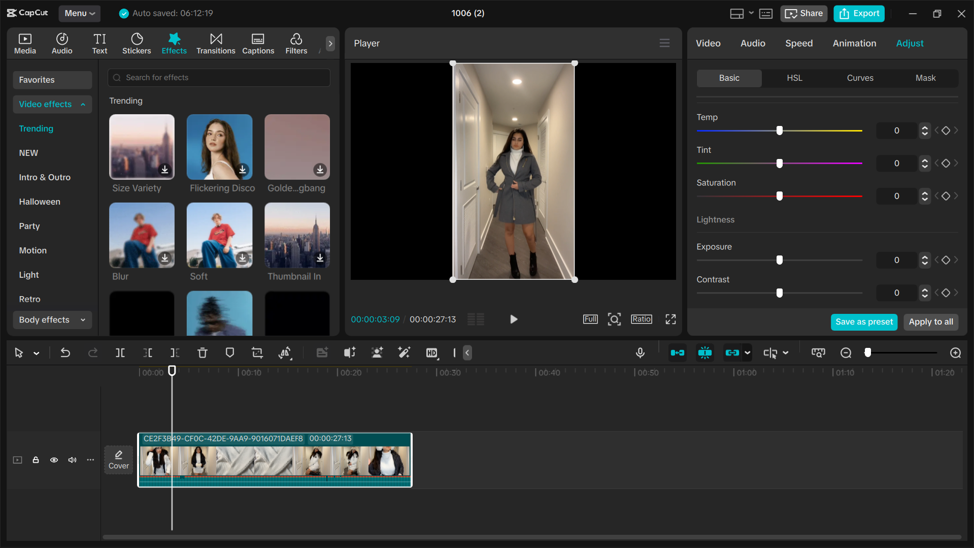The height and width of the screenshot is (548, 974).
Task: Toggle visibility of the video track
Action: [54, 460]
